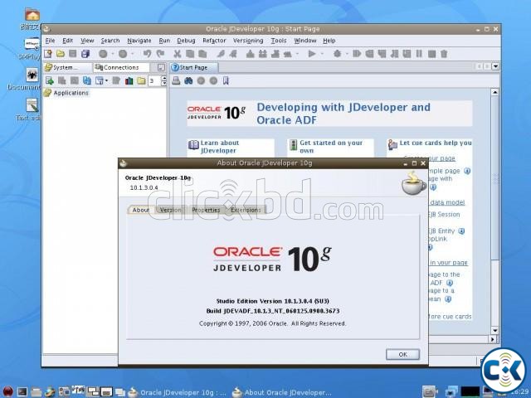Open the Run menu
This screenshot has height=398, width=531.
coord(164,41)
